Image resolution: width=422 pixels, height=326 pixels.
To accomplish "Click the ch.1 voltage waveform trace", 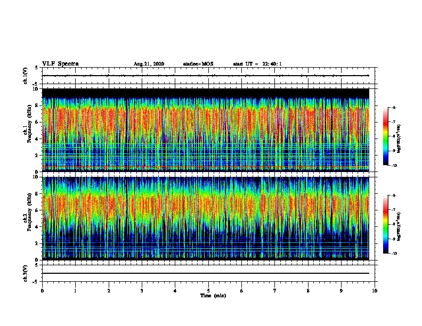I will tap(206, 76).
